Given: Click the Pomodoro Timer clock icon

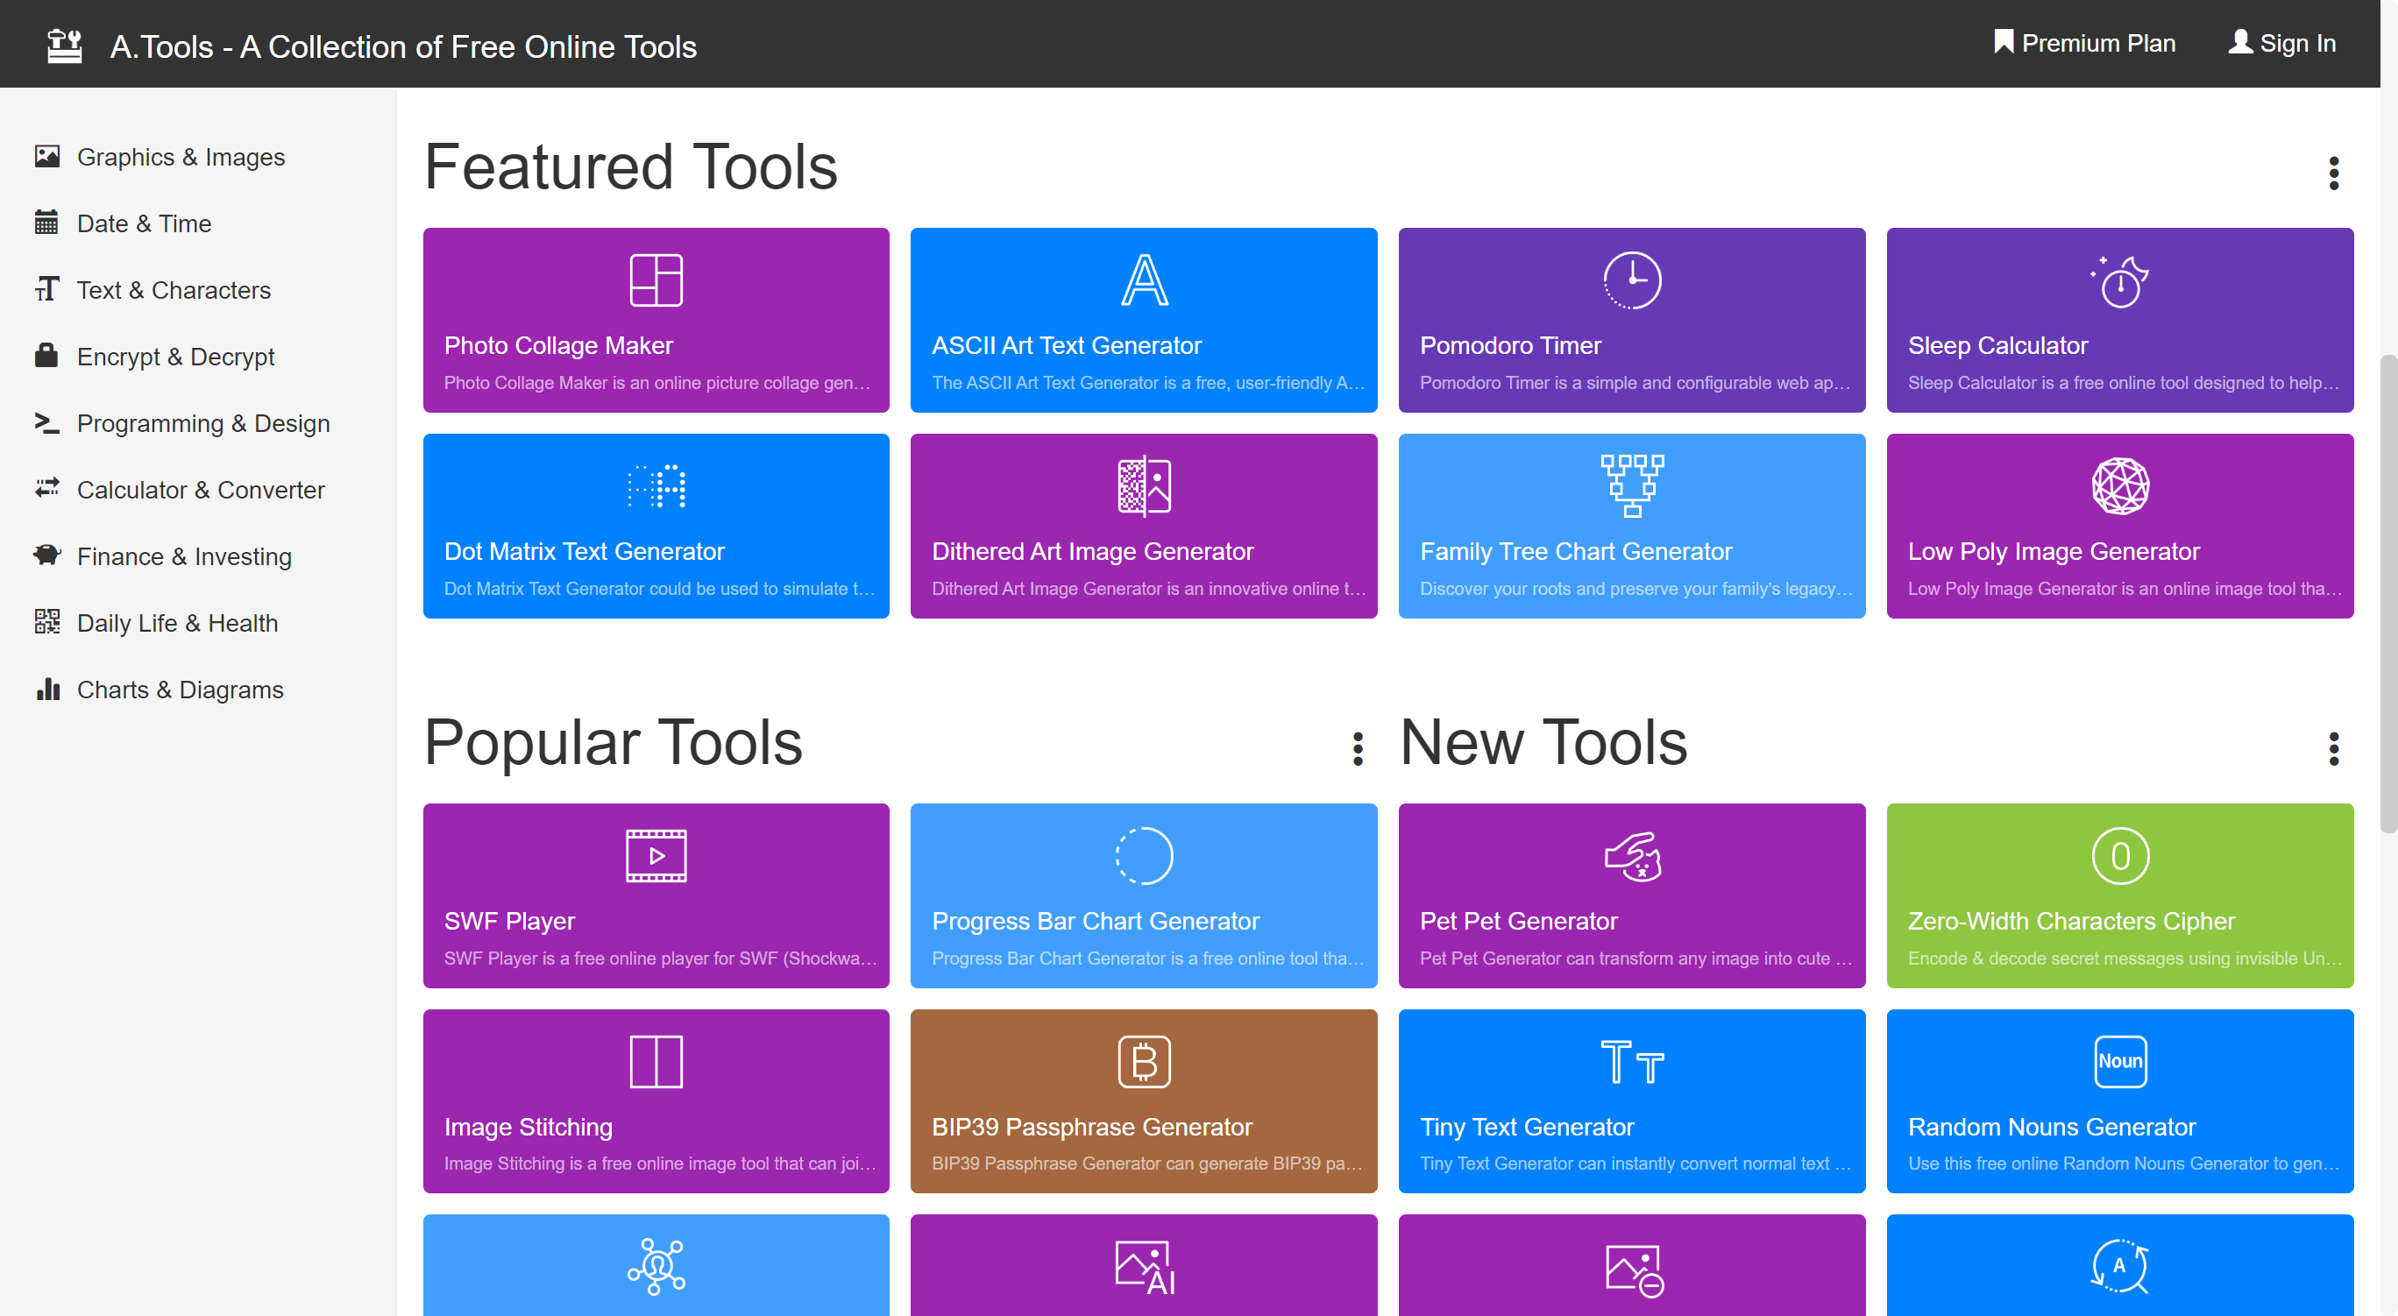Looking at the screenshot, I should (1631, 280).
